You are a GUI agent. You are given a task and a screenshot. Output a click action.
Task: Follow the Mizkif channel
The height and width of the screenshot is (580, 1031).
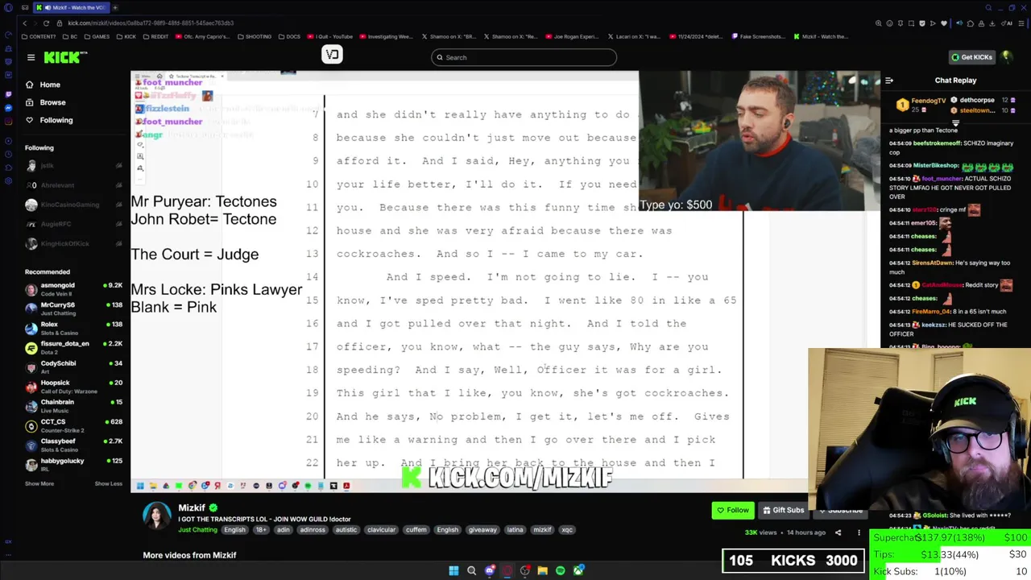pos(732,510)
